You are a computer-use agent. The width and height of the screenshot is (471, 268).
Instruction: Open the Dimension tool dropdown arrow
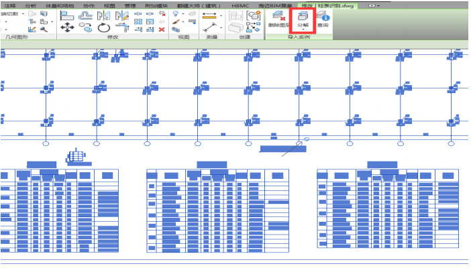coord(221,27)
